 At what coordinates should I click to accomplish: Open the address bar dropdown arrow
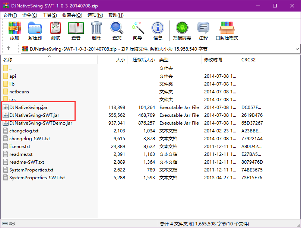click(x=296, y=48)
